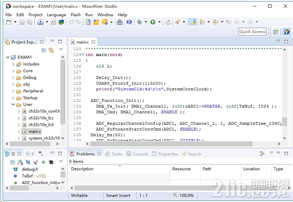Click Collapse All in Project Explorer
The image size is (293, 202).
(44, 50)
